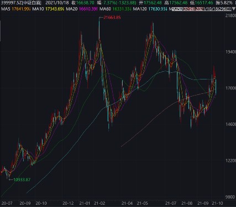Select the date 2021/10/18 in the header
Image resolution: width=236 pixels, height=207 pixels.
(57, 3)
